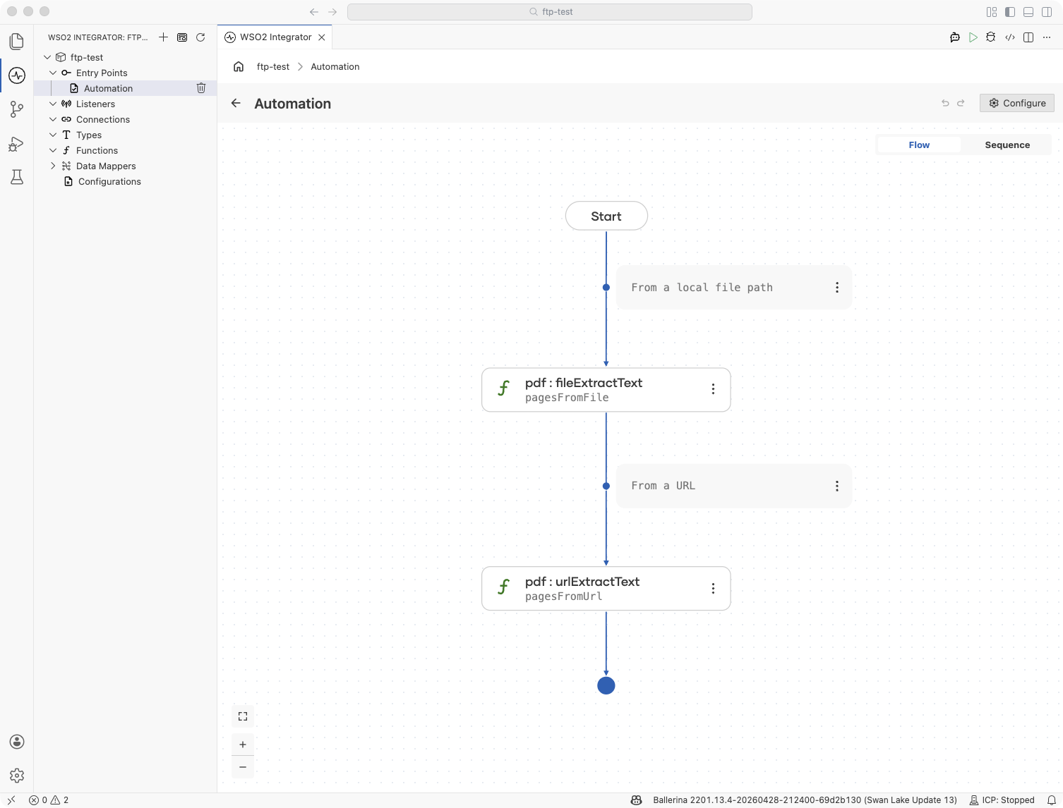Open Source Control view
Image resolution: width=1063 pixels, height=808 pixels.
point(17,109)
